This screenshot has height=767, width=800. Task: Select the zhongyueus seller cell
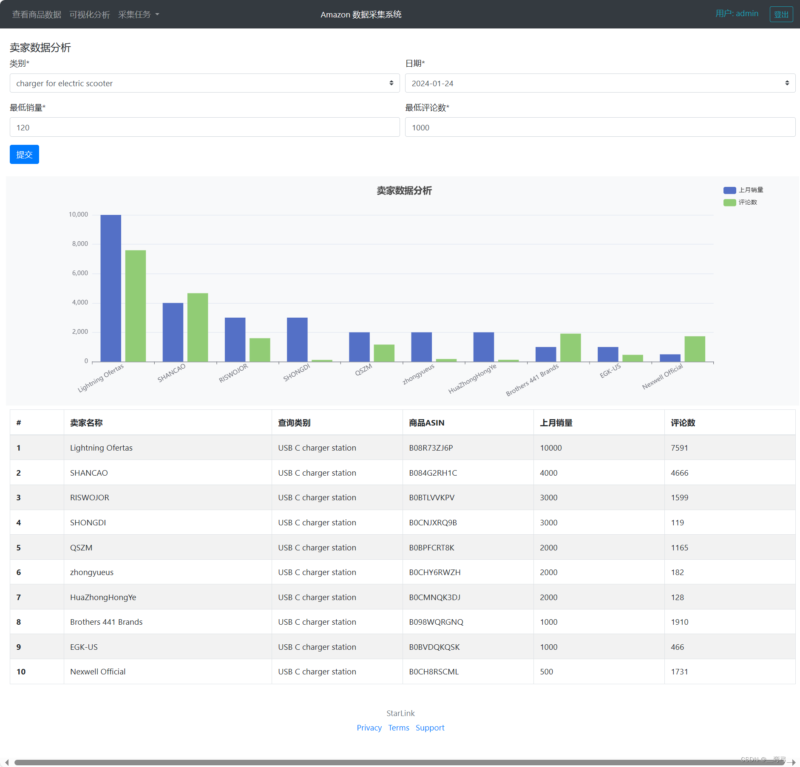click(x=167, y=572)
